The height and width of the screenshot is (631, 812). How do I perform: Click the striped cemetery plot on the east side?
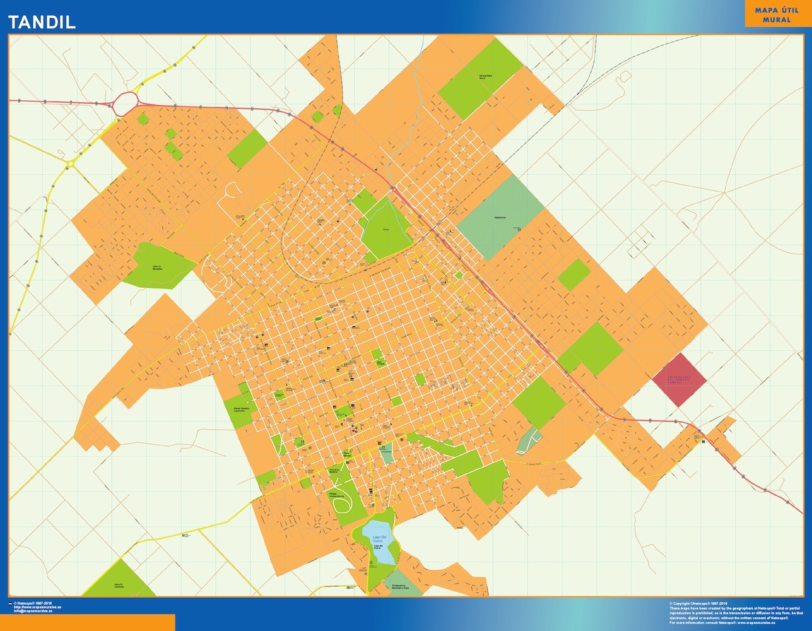click(x=529, y=440)
